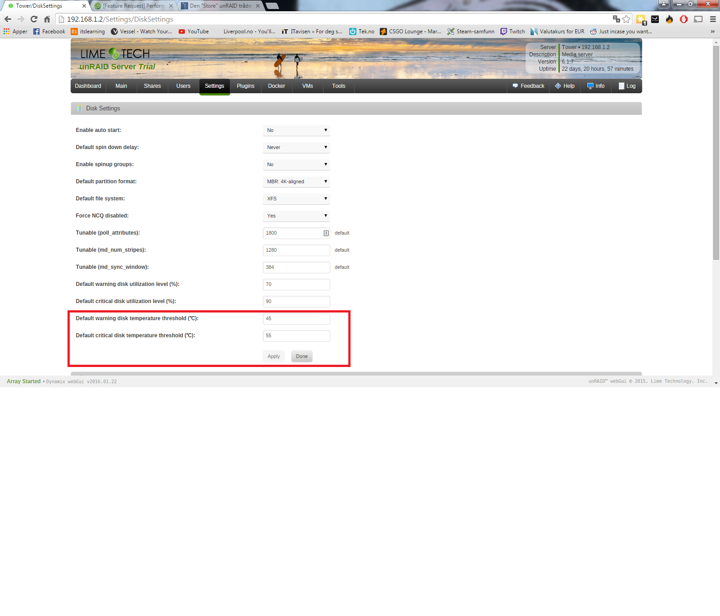Select the Settings tab

coord(214,86)
